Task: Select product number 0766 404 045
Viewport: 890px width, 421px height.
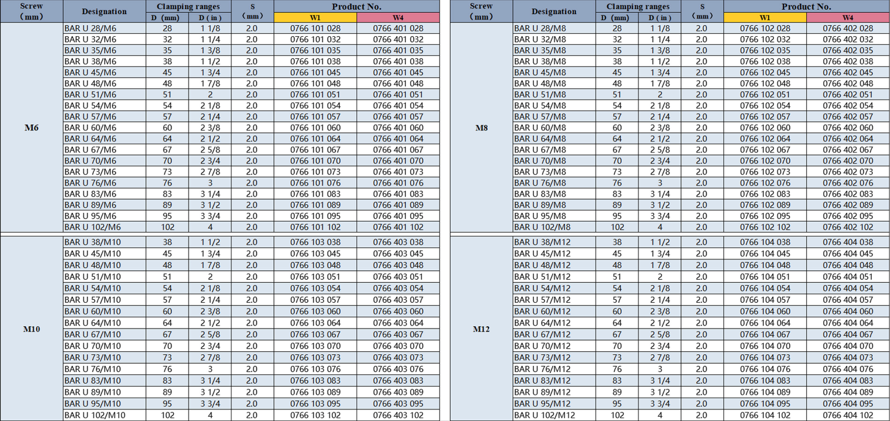Action: point(848,254)
